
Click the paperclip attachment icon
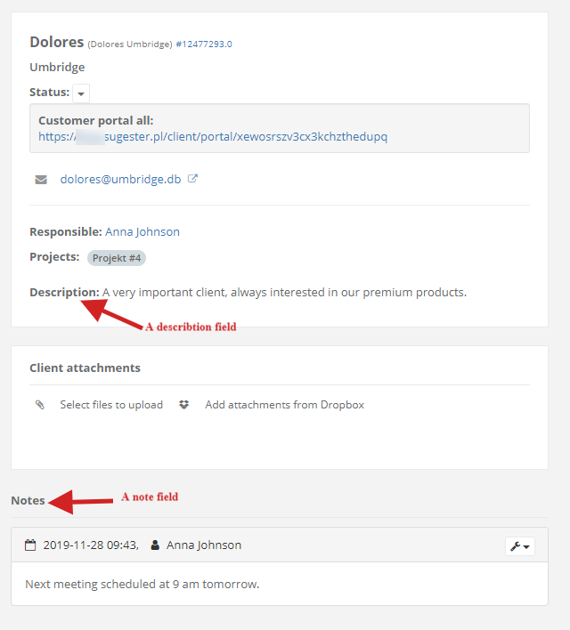pyautogui.click(x=40, y=405)
